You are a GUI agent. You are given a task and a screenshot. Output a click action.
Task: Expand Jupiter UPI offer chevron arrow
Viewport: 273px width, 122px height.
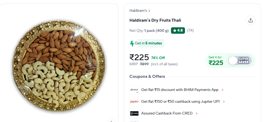pos(224,102)
